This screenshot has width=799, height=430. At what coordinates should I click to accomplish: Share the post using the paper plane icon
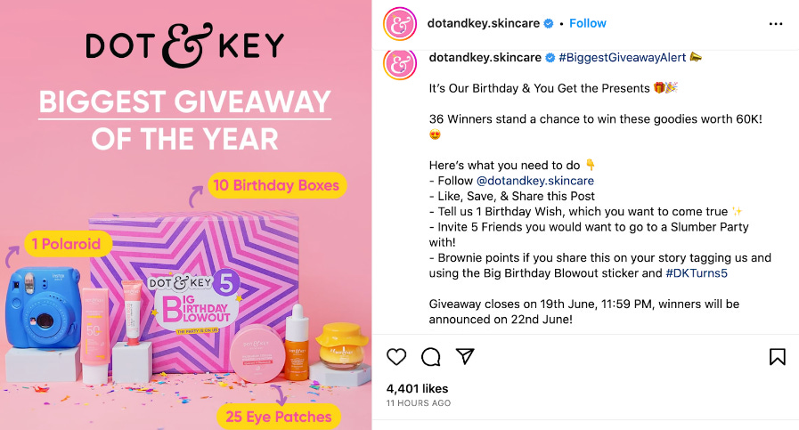click(x=465, y=356)
